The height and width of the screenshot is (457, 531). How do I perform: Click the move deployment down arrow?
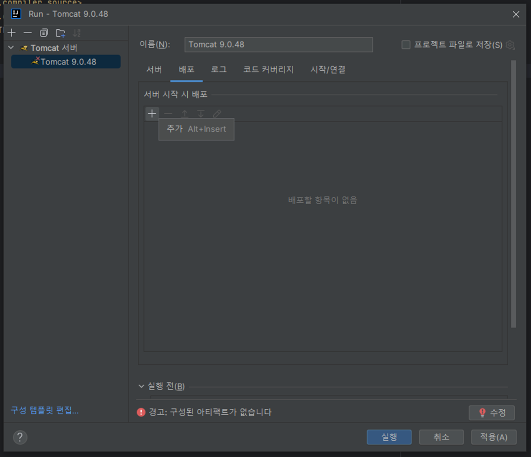click(x=201, y=114)
